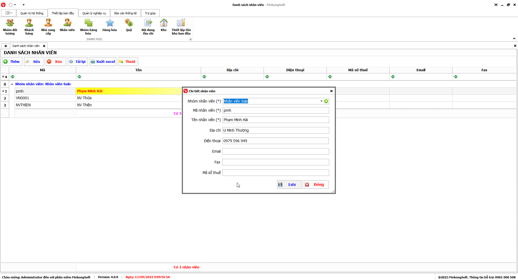Open the application menu dropdown button

point(9,13)
